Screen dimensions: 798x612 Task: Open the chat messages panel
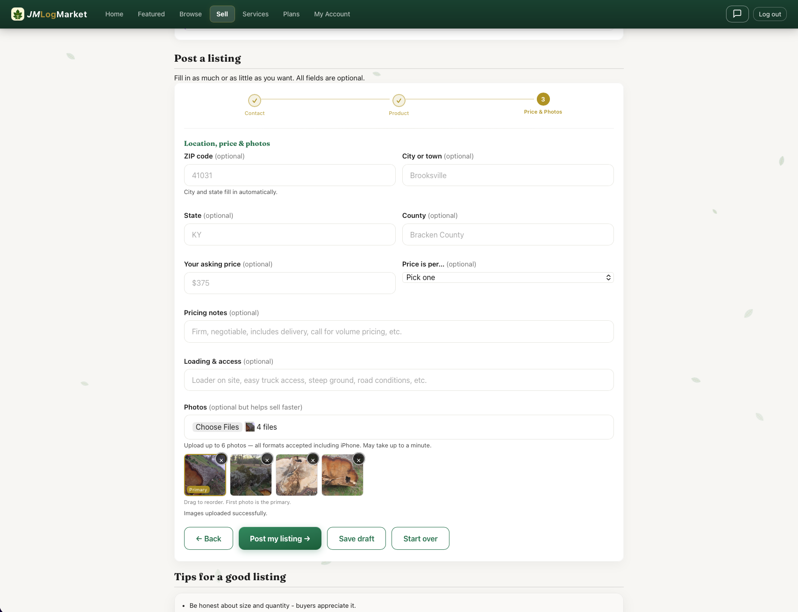737,14
